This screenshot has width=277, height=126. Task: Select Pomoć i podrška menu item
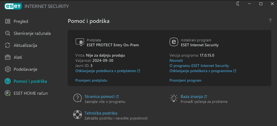30,81
